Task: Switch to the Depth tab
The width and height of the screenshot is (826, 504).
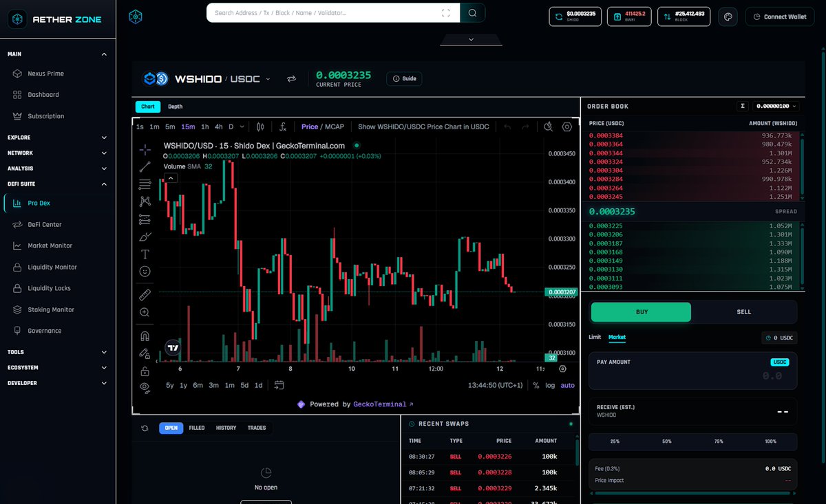Action: tap(175, 107)
